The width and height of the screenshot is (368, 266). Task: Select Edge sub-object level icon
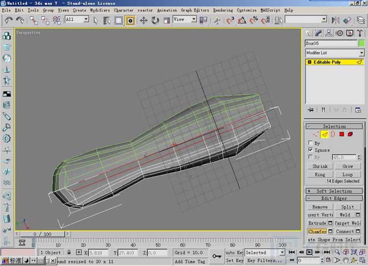coord(324,134)
